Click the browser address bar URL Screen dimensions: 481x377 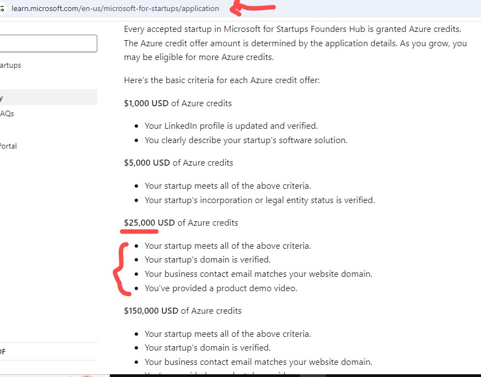[x=115, y=8]
